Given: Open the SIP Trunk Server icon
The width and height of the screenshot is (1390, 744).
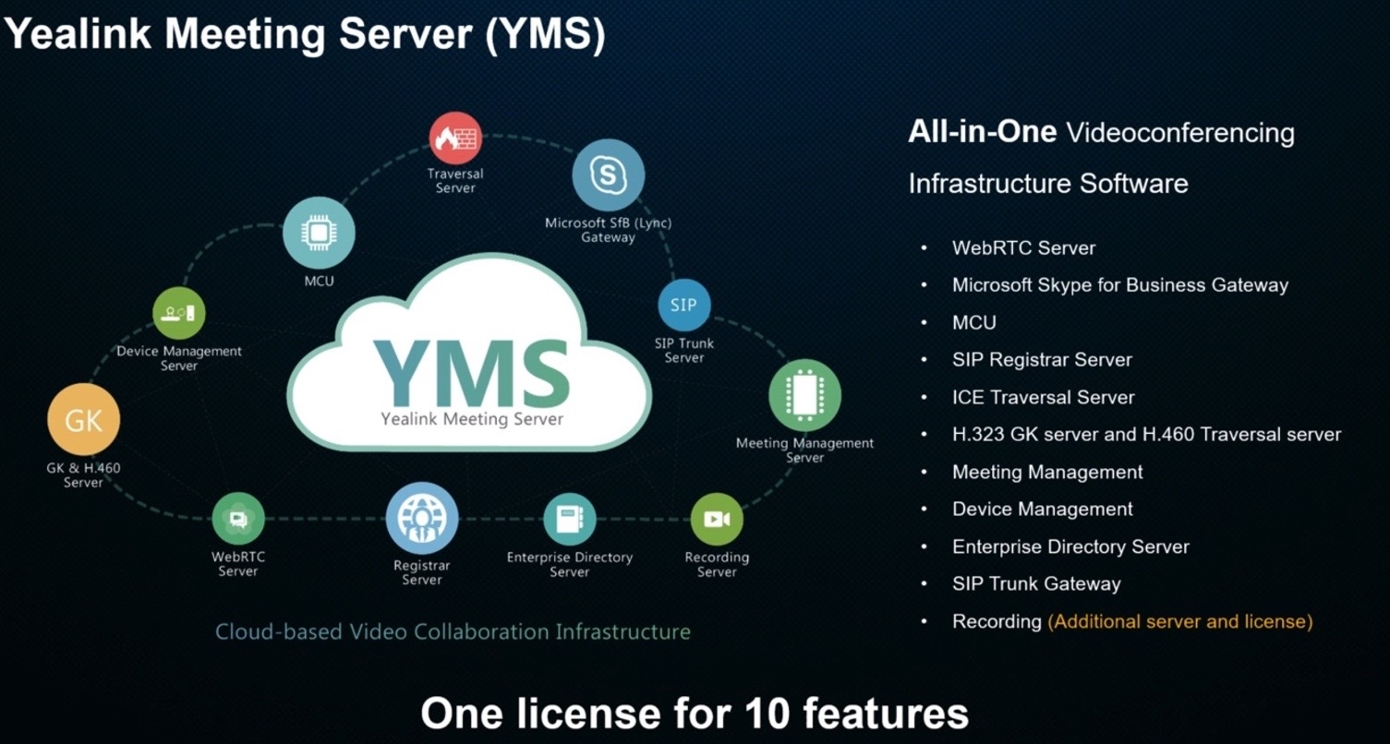Looking at the screenshot, I should [683, 305].
